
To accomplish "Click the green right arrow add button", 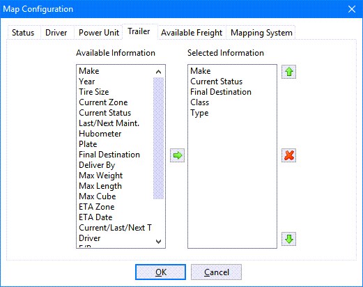I will (x=177, y=155).
